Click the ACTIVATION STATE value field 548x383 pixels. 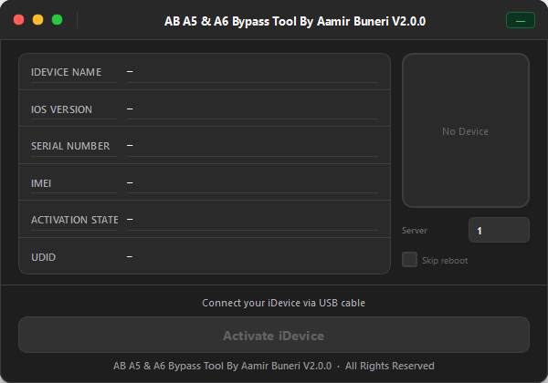pyautogui.click(x=252, y=220)
